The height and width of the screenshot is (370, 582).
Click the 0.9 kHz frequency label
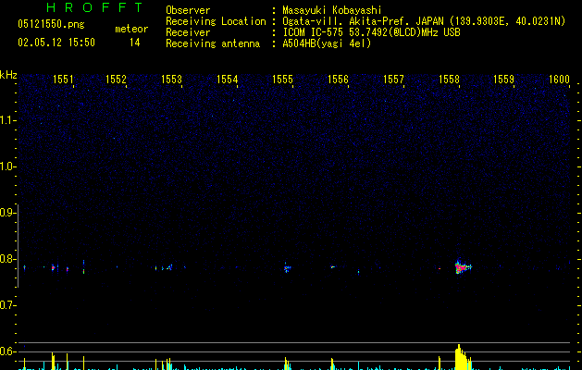tap(7, 213)
